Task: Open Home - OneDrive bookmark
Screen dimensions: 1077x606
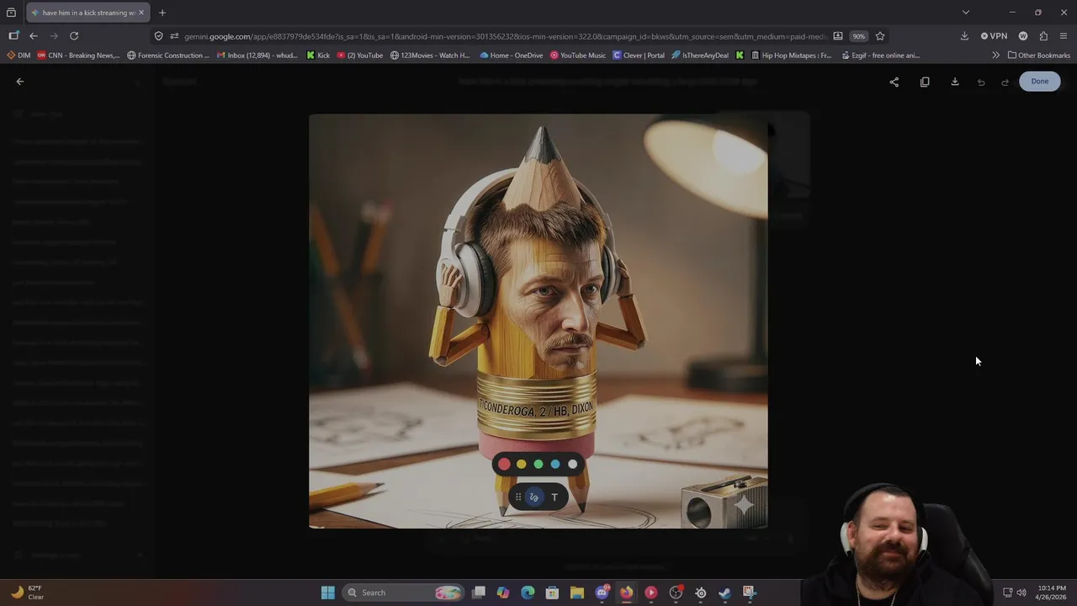Action: pyautogui.click(x=512, y=56)
